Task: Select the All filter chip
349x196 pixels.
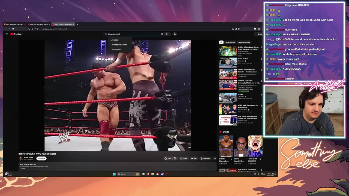Action: 221,42
